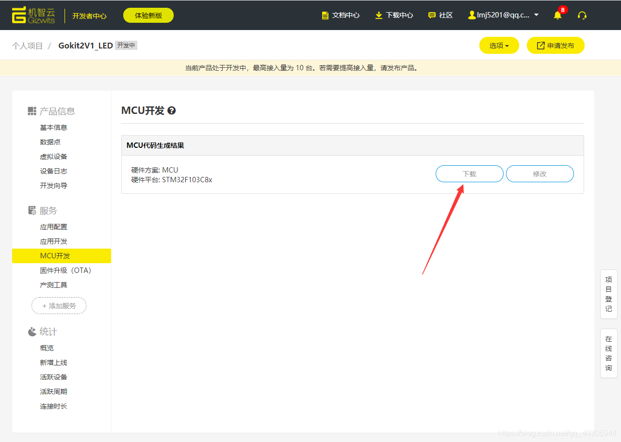The image size is (621, 442).
Task: Expand the lmj5201@qq.c... account dropdown
Action: pyautogui.click(x=504, y=15)
